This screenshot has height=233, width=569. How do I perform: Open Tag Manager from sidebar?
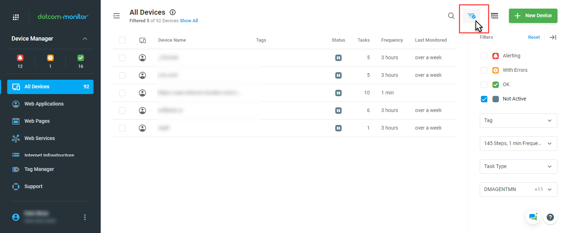point(39,169)
